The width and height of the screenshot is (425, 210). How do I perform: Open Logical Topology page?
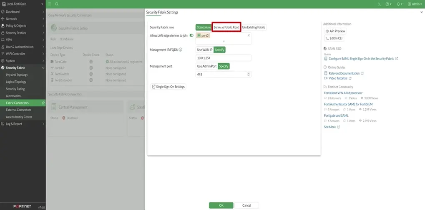16,82
